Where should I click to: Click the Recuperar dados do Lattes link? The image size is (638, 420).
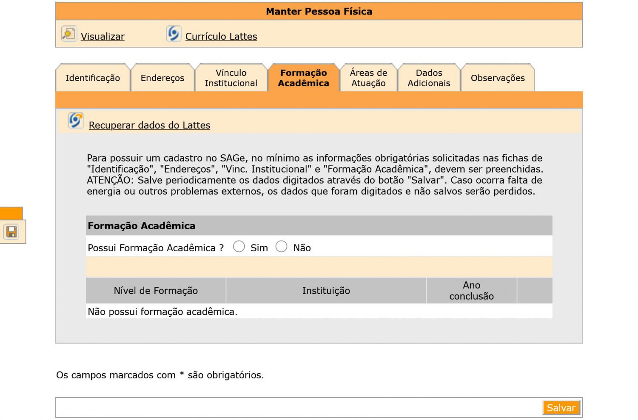(149, 125)
